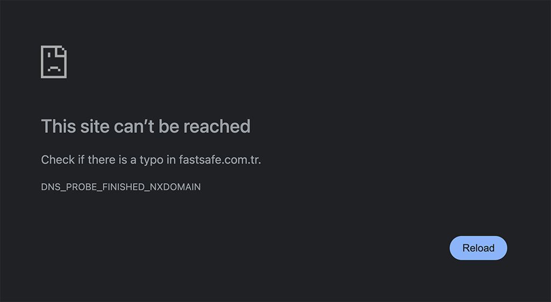Click the fastsafe.com.tr domain text

pos(220,160)
